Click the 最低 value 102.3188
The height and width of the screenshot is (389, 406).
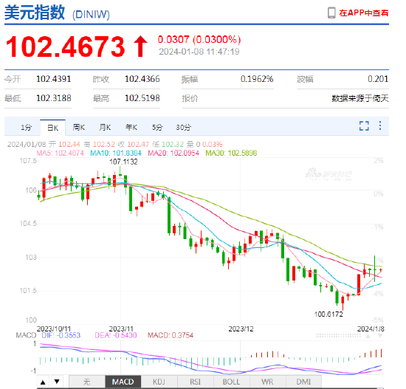pyautogui.click(x=54, y=98)
